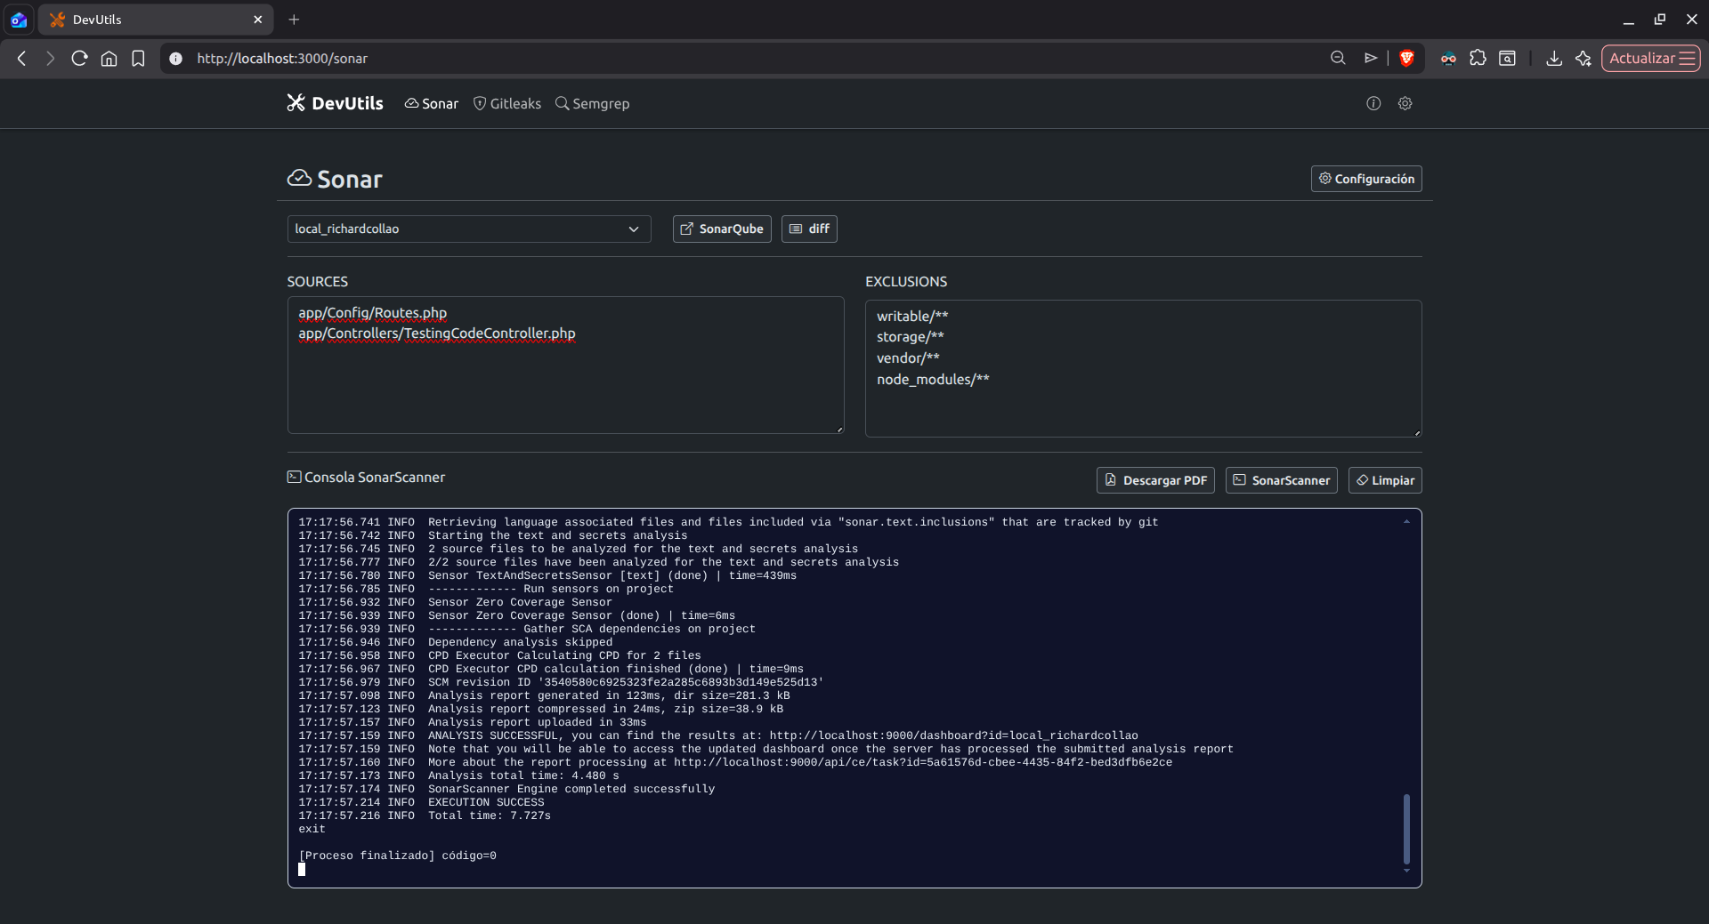
Task: Close the DevUtils browser tab
Action: (x=258, y=20)
